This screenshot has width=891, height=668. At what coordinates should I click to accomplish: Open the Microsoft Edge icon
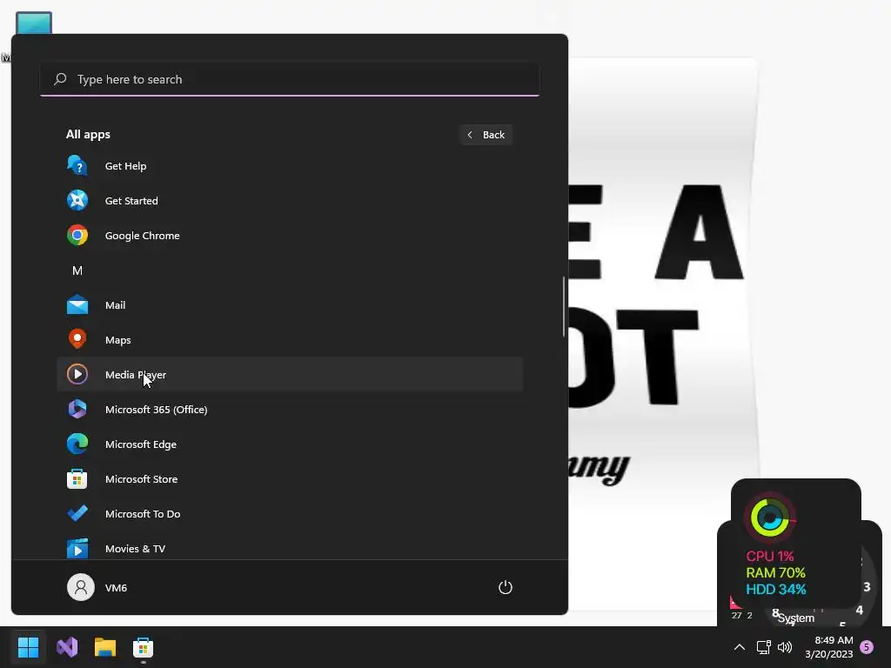pos(77,444)
